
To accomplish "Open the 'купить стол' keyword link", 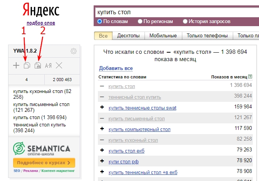I will pos(122,86).
